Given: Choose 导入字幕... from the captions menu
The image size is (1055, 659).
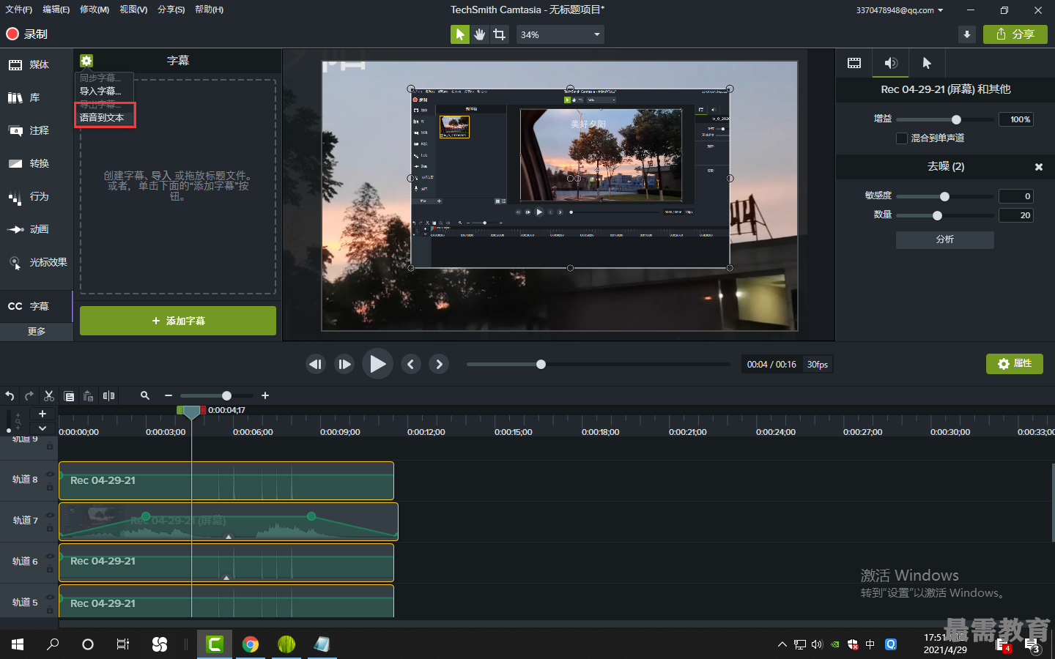Looking at the screenshot, I should [x=100, y=91].
